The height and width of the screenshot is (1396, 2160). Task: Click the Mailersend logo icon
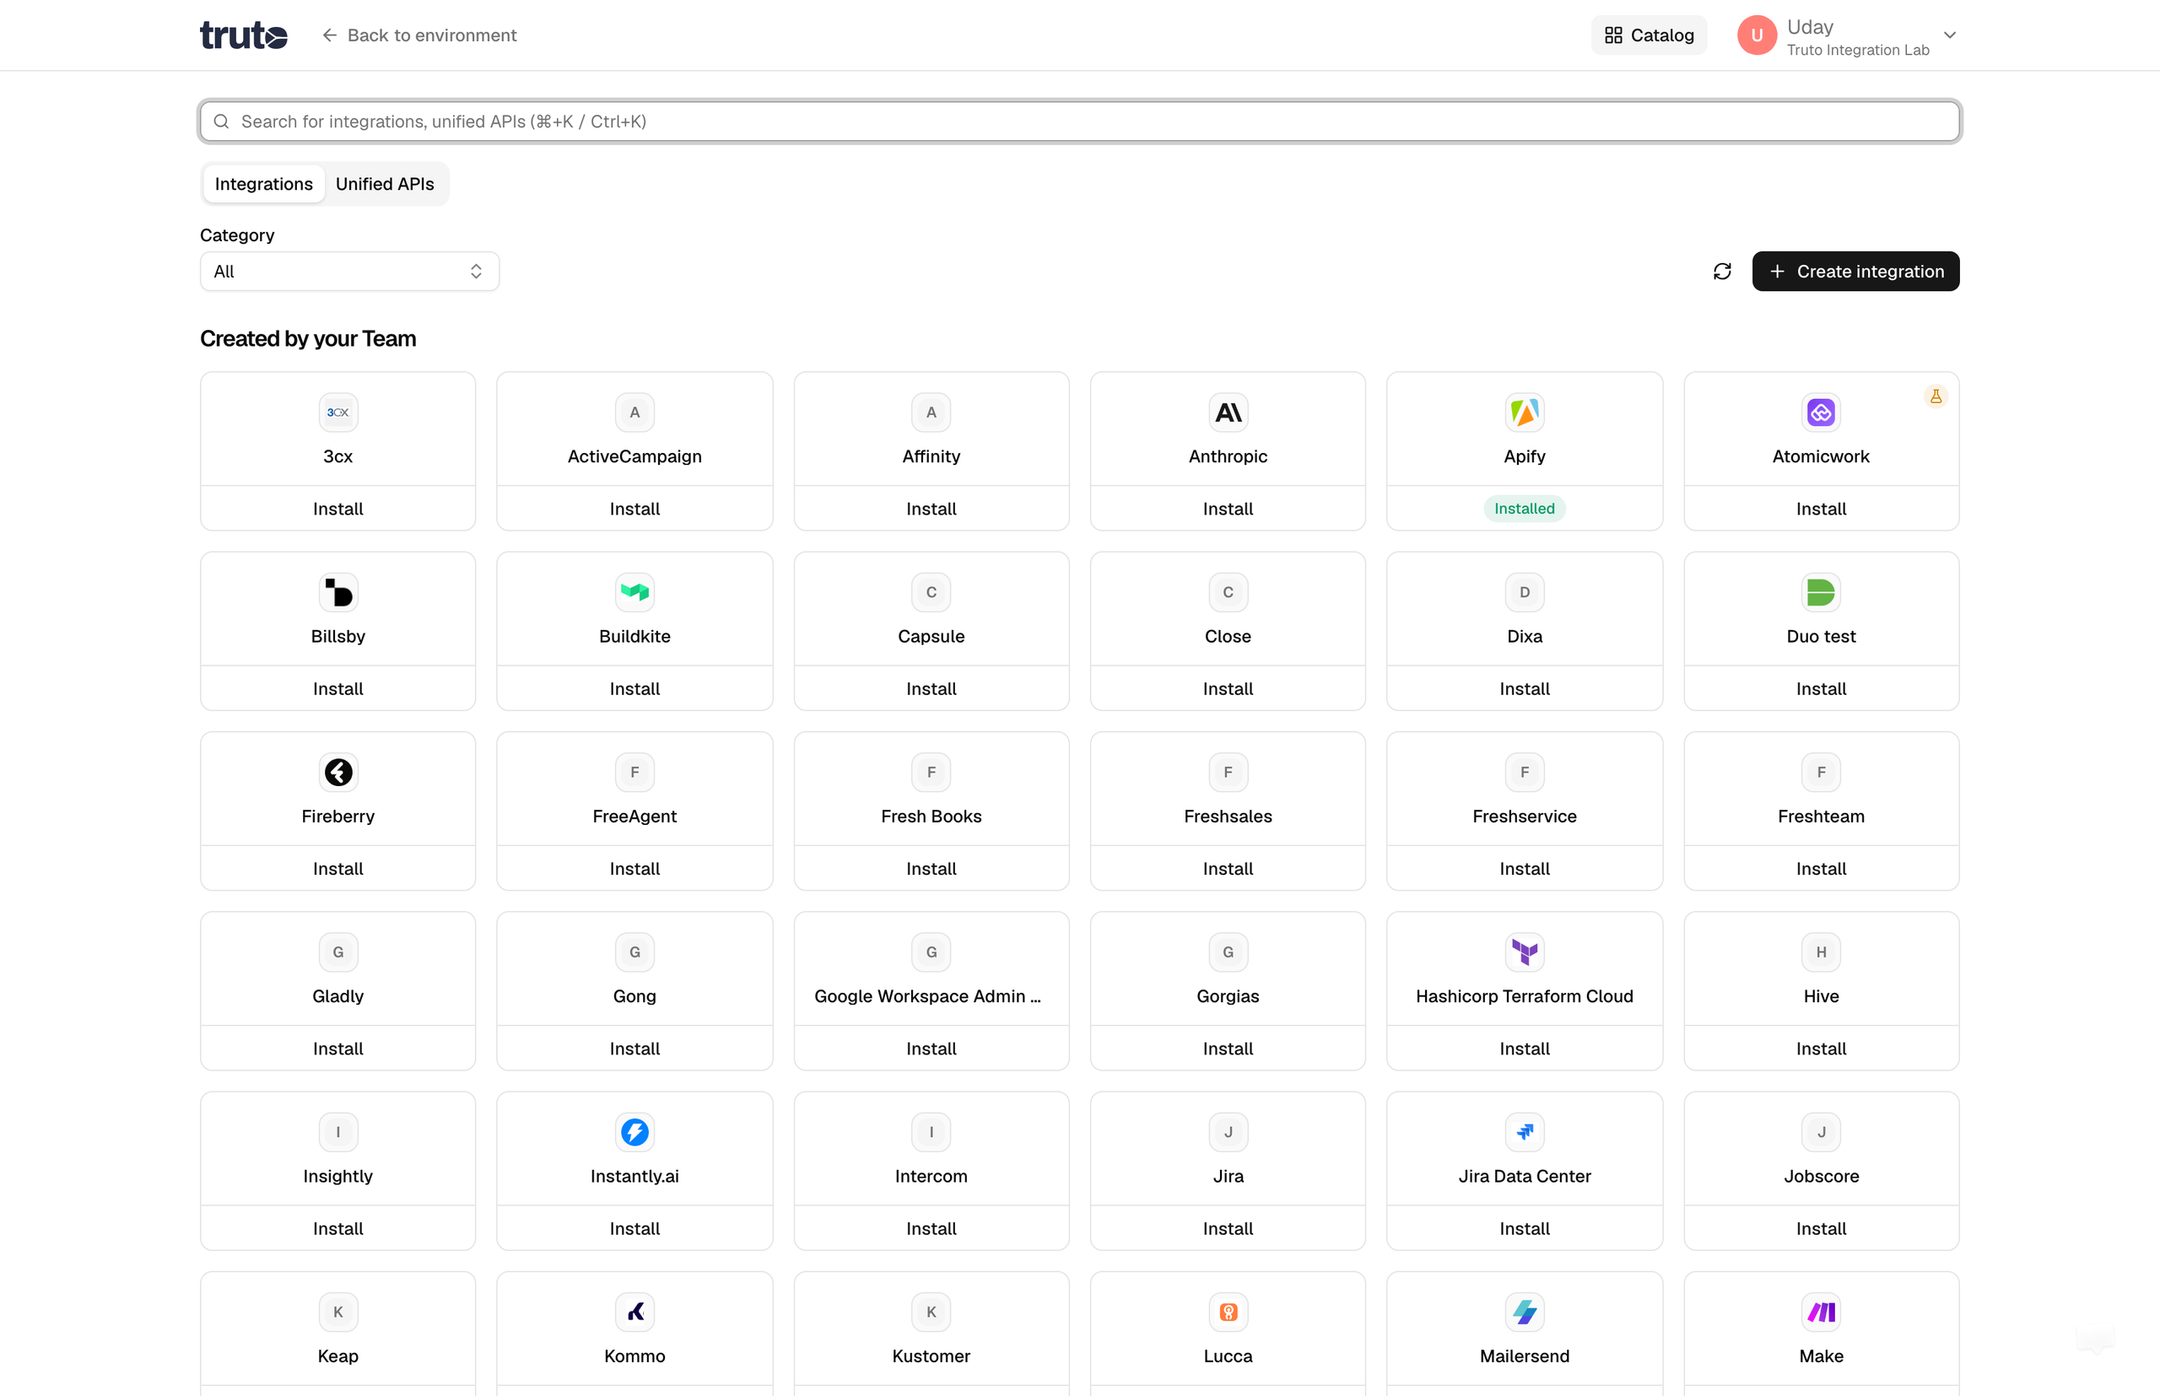click(x=1525, y=1312)
